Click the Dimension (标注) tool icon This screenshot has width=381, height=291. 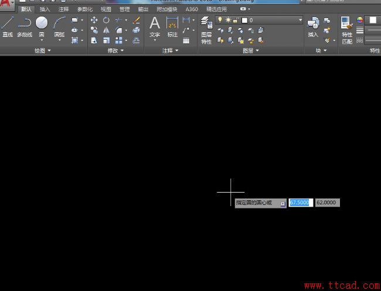point(172,23)
